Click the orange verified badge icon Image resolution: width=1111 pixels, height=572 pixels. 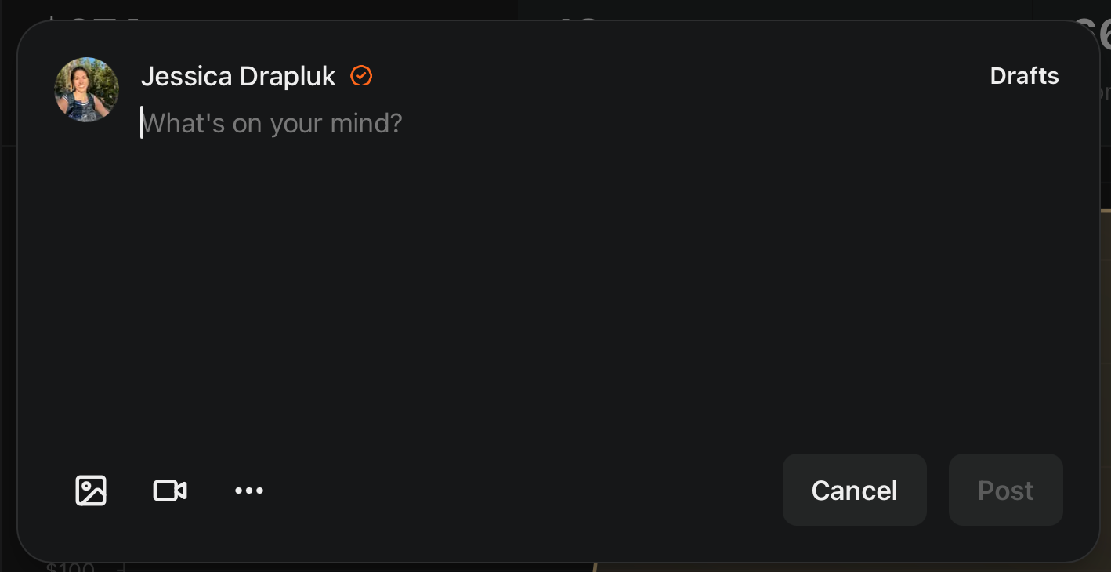(361, 76)
